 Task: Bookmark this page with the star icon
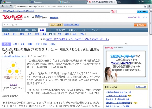(x=145, y=6)
